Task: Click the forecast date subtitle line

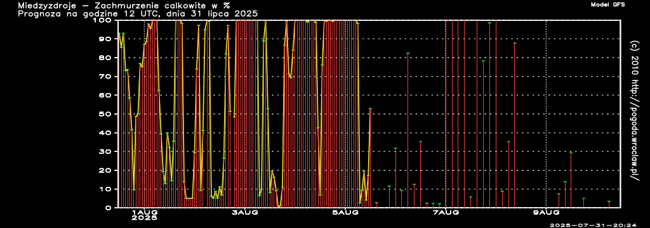Action: click(138, 14)
